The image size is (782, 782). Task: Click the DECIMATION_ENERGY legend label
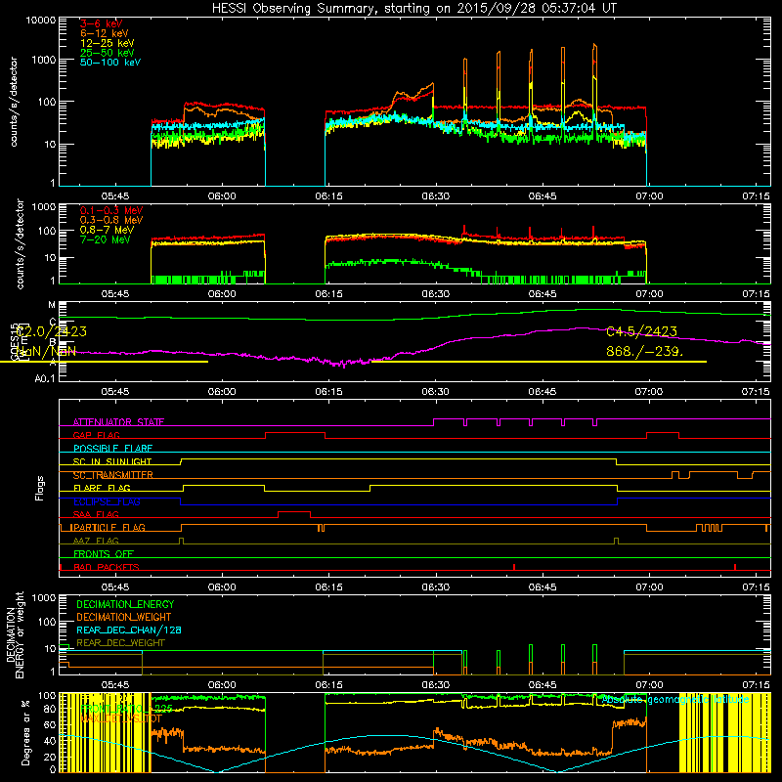pos(125,604)
